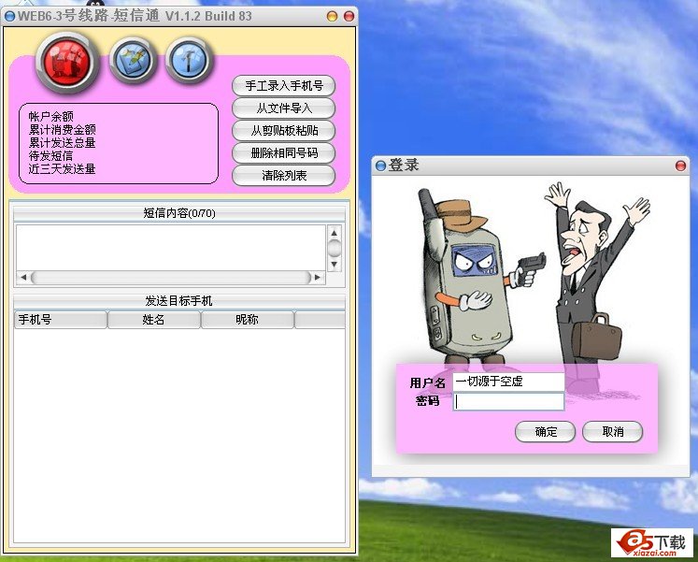Click the 手机号 column header
Screen dimensions: 698x562
[x=61, y=320]
